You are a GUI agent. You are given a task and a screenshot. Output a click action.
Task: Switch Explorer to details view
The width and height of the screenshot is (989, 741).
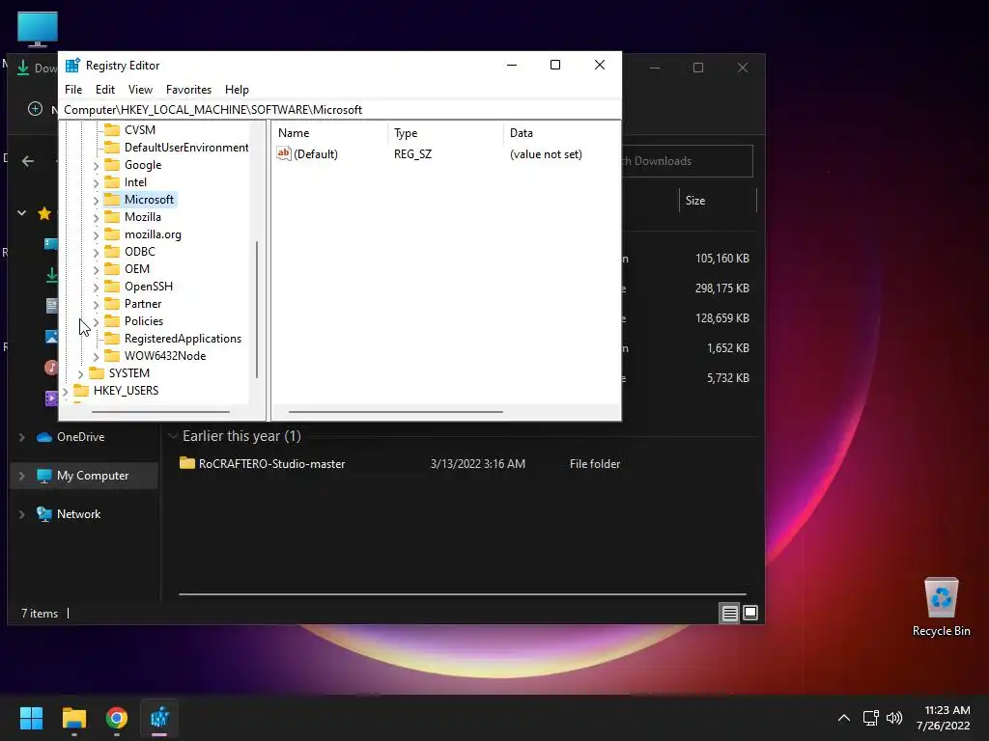730,613
